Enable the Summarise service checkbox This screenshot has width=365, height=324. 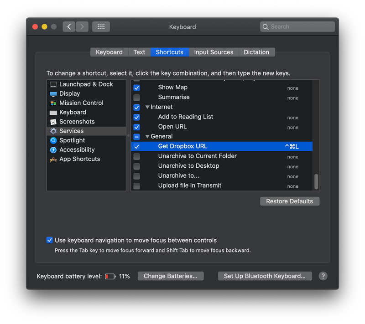[x=136, y=98]
